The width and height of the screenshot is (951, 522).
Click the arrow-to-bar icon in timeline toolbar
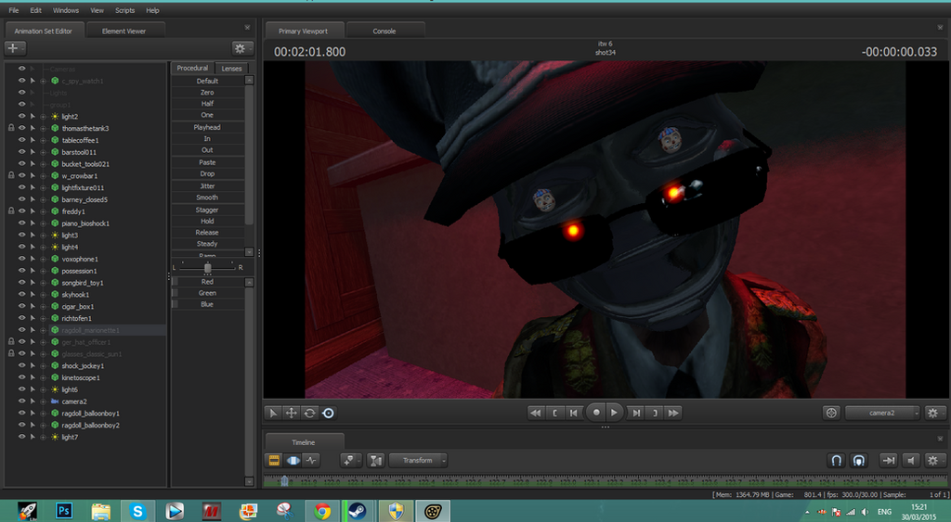889,461
